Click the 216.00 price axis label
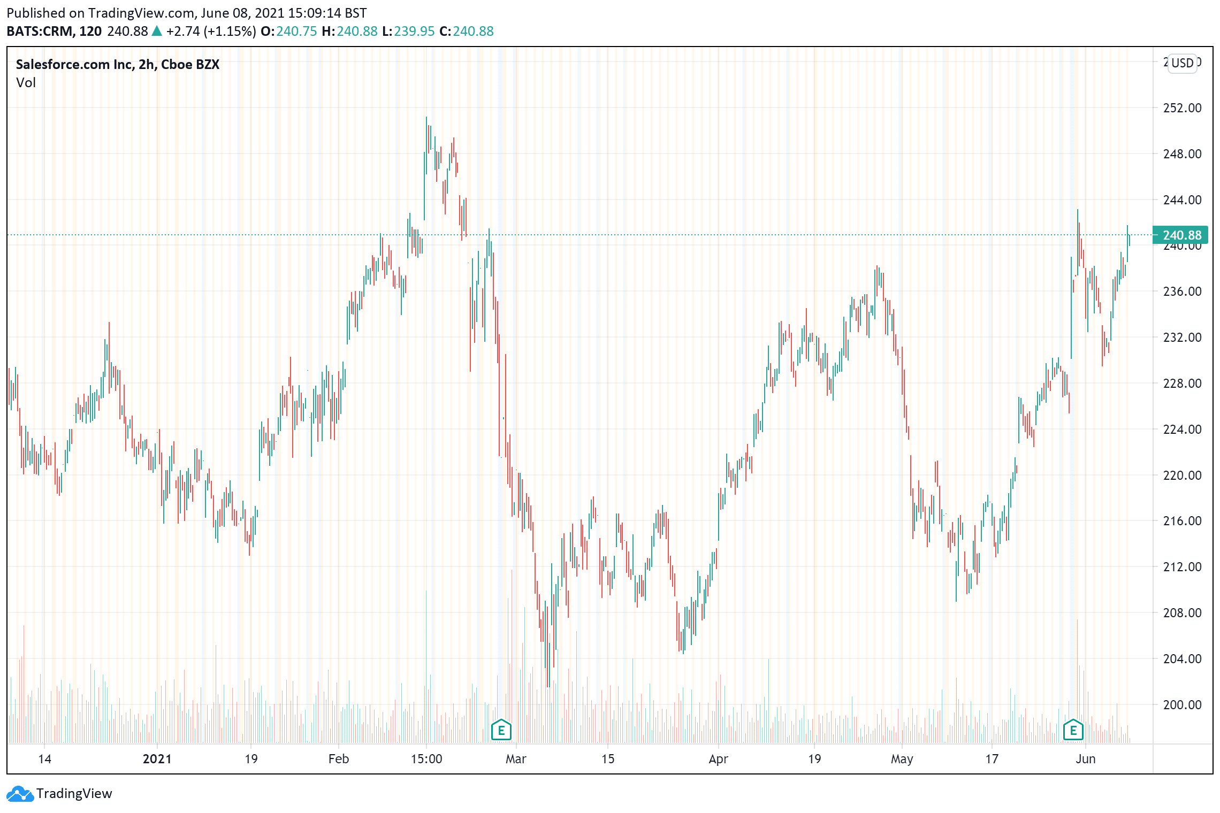This screenshot has width=1220, height=813. point(1182,521)
